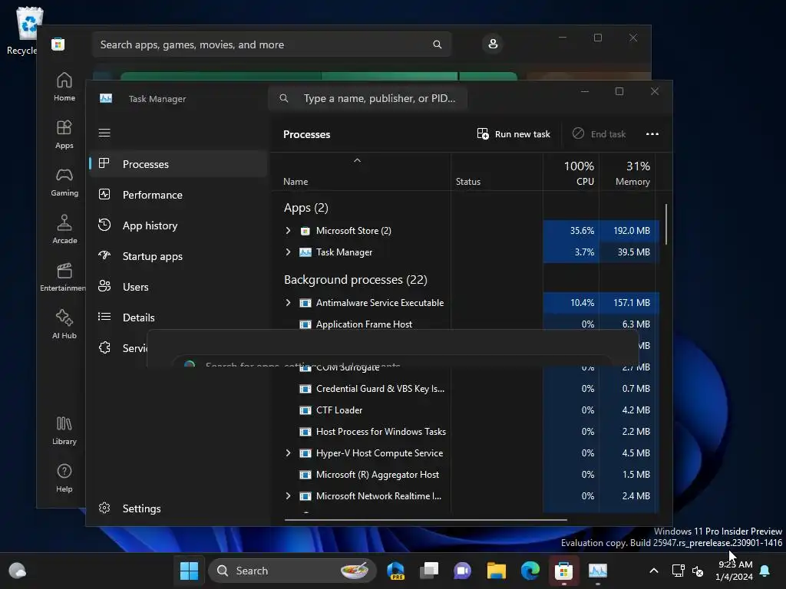Click the horizontal scrollbar under process list
Viewport: 786px width, 589px height.
[425, 520]
